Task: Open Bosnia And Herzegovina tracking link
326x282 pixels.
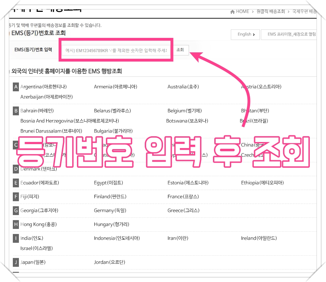Action: coord(70,121)
